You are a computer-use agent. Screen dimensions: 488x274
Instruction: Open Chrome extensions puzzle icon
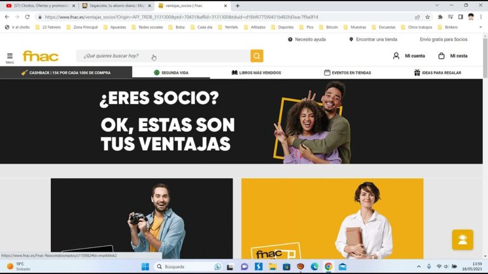point(440,17)
